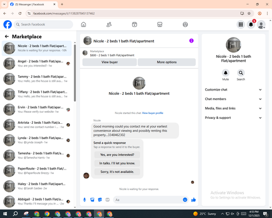The height and width of the screenshot is (218, 272).
Task: Click the View buyer button
Action: coord(109,62)
